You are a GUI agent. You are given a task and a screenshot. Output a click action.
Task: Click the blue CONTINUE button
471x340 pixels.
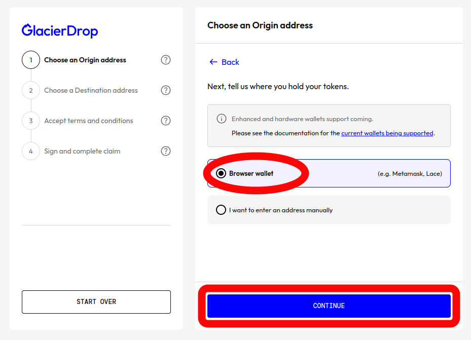pos(329,306)
